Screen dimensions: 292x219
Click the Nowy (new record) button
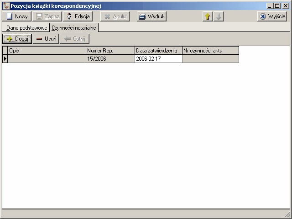tap(17, 16)
